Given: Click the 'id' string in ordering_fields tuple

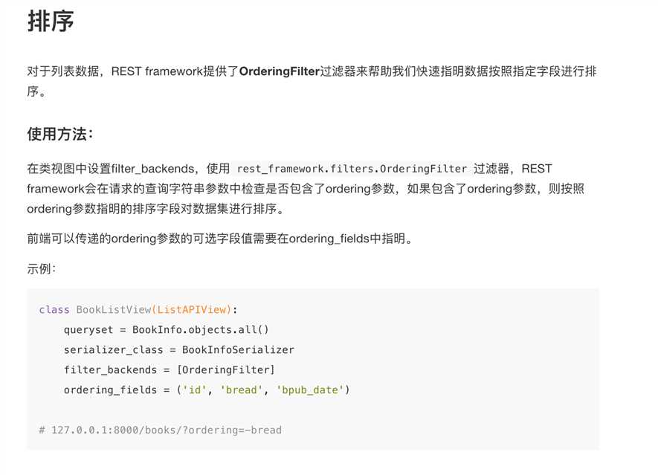Looking at the screenshot, I should (194, 390).
